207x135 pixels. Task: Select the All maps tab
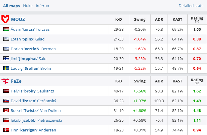[11, 6]
